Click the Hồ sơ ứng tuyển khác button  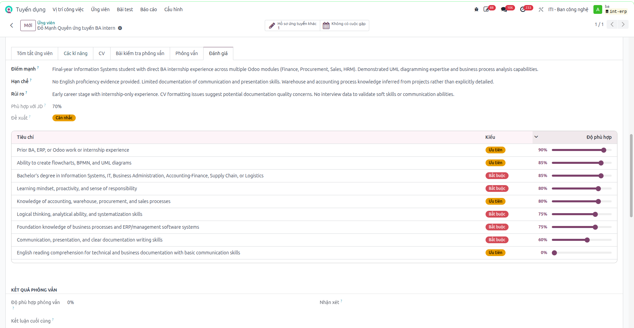pyautogui.click(x=292, y=25)
